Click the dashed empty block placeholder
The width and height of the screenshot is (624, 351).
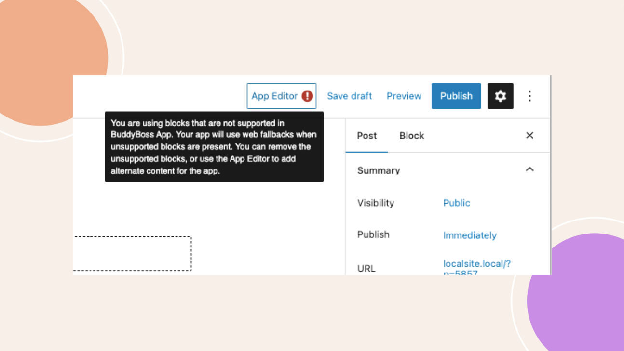click(133, 253)
